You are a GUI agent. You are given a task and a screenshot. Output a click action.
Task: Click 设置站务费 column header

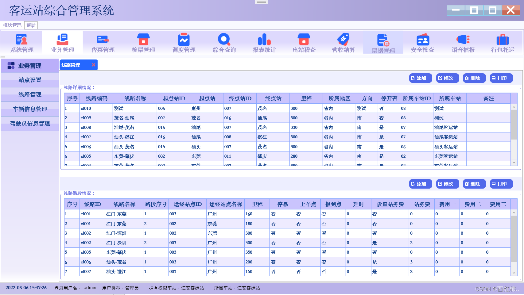[x=390, y=204]
